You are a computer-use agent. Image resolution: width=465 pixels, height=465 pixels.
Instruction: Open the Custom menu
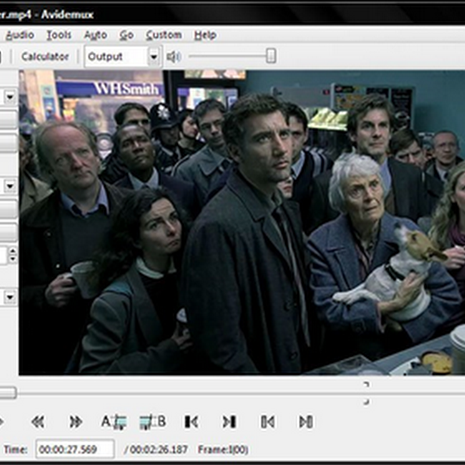[x=163, y=35]
